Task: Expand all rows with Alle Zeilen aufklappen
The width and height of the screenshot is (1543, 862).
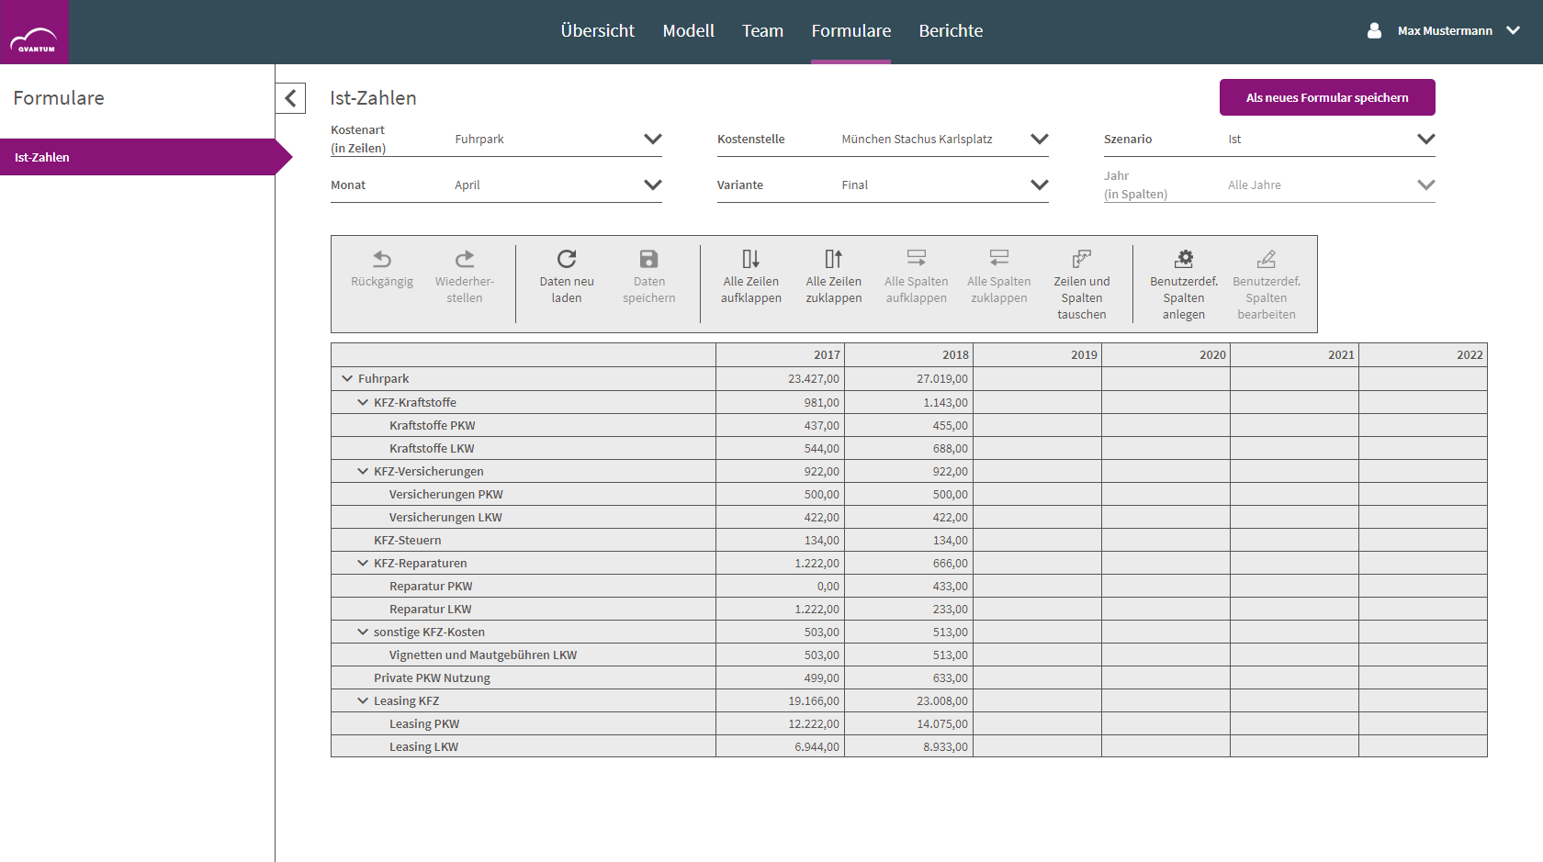Action: pos(751,259)
